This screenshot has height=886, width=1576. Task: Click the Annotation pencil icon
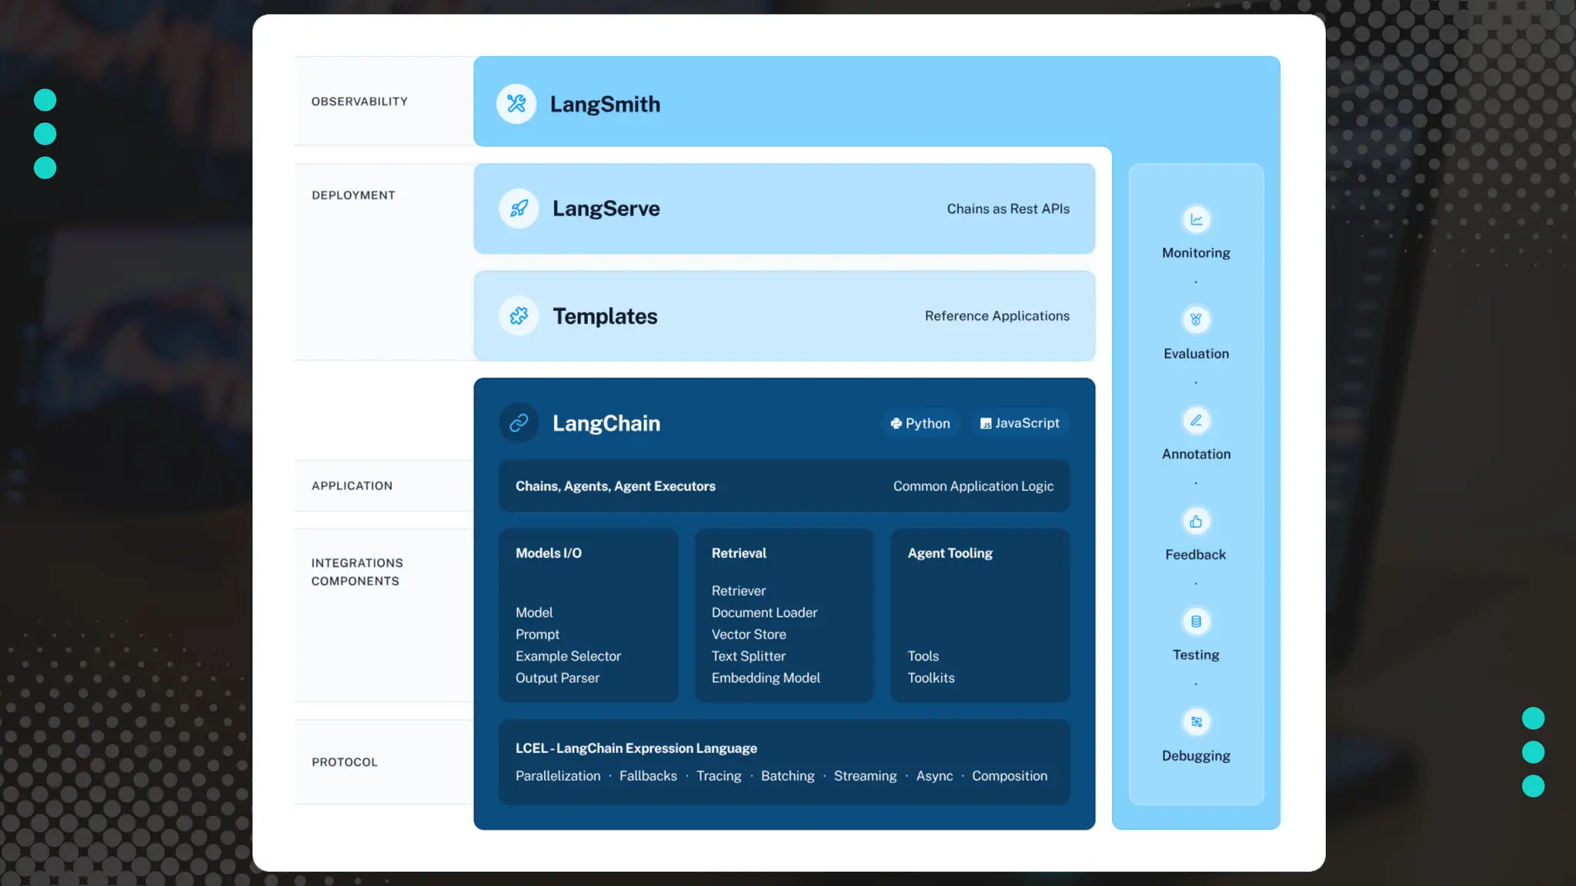[x=1196, y=421]
